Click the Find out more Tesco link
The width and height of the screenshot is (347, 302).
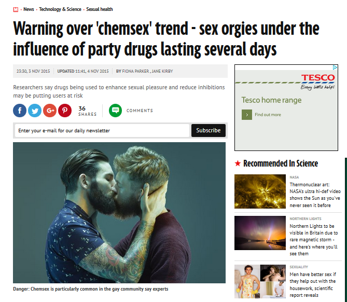click(268, 115)
